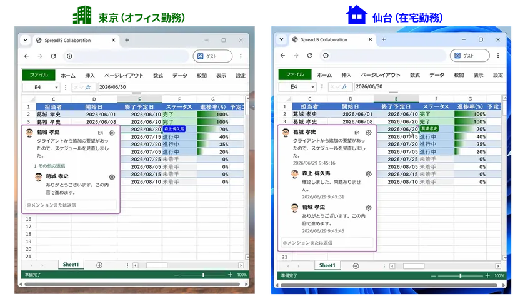This screenshot has width=525, height=296.
Task: Click mention or reply box in Sendai comment
Action: point(327,243)
